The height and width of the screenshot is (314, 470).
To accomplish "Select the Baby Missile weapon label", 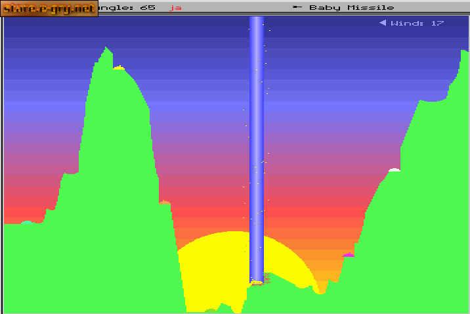I will tap(352, 7).
